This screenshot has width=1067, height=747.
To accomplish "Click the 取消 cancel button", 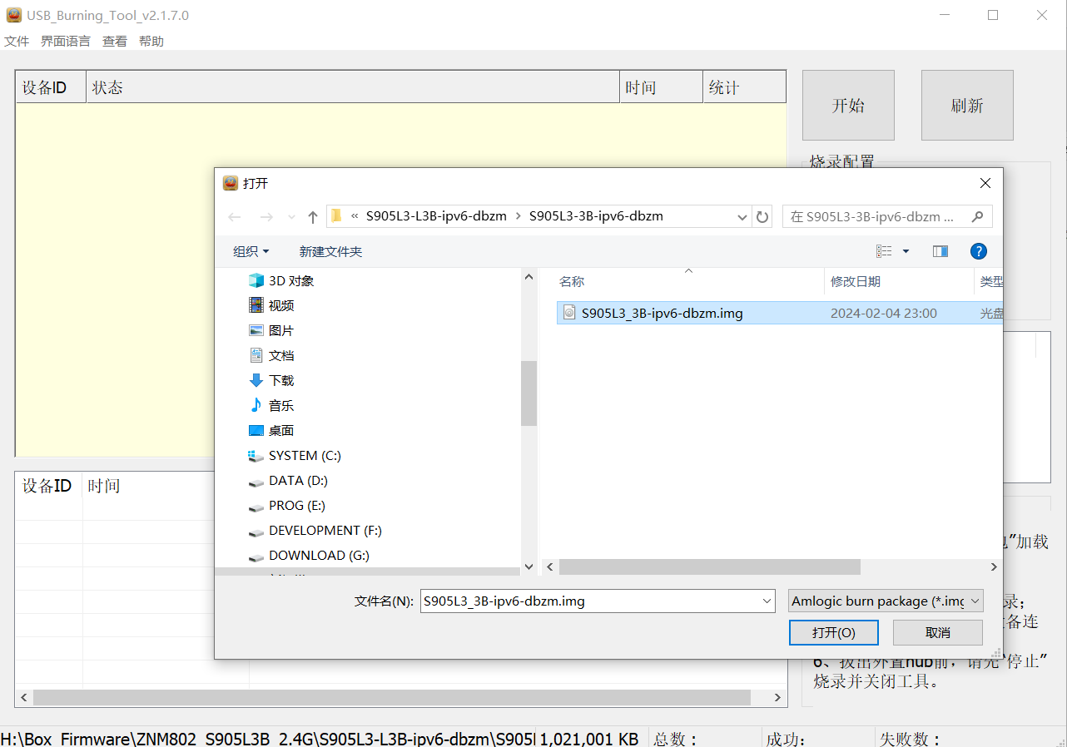I will pyautogui.click(x=937, y=633).
